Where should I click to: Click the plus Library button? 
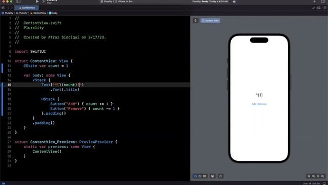pyautogui.click(x=314, y=2)
